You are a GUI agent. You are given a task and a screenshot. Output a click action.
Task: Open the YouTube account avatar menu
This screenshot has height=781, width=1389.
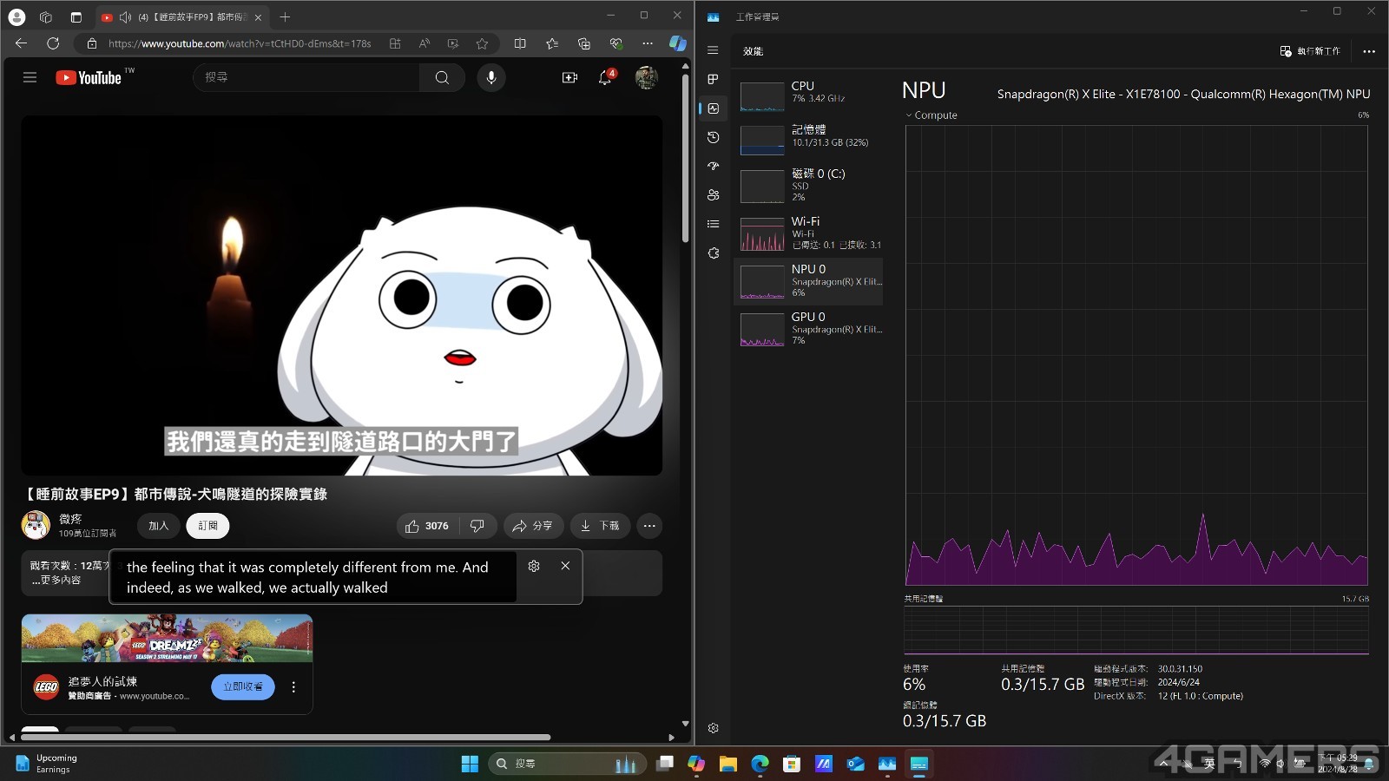(646, 77)
